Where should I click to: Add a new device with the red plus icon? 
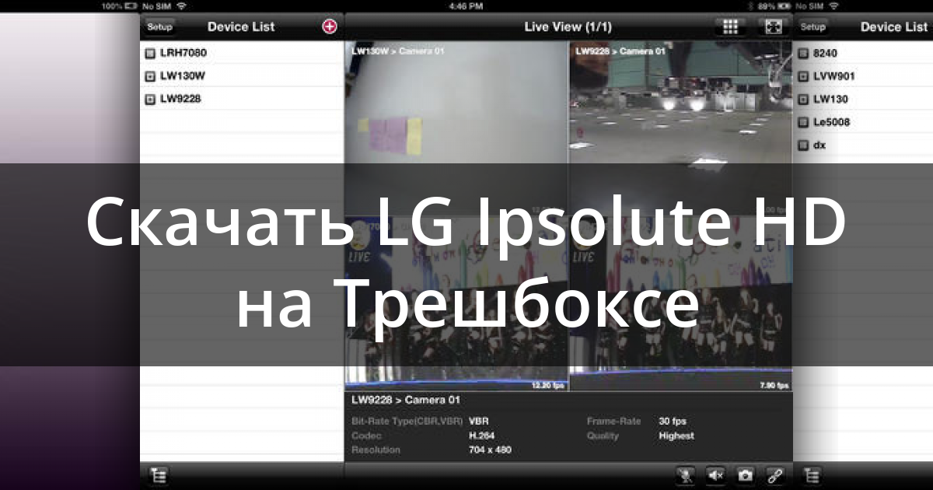[330, 26]
